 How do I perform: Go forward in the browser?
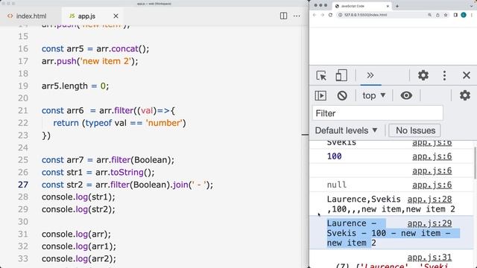323,15
